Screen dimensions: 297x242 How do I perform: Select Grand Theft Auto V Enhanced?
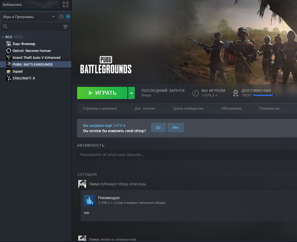(36, 57)
